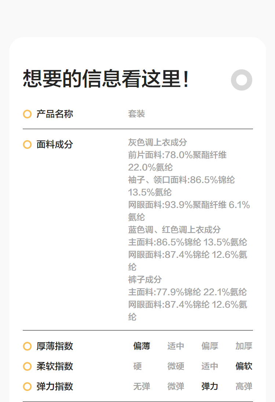
Task: Click the yellow circle beside 产品名称
Action: 27,114
